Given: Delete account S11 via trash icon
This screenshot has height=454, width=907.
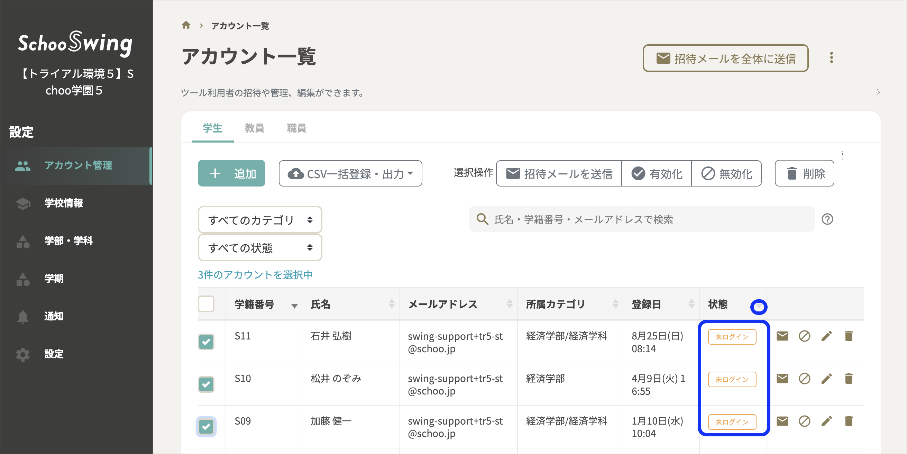Looking at the screenshot, I should (849, 336).
